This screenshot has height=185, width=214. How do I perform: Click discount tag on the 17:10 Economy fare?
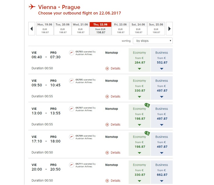(x=147, y=133)
